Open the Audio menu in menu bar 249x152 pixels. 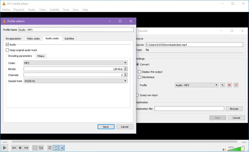point(32,10)
